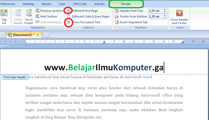This screenshot has width=209, height=120.
Task: Click the First Page Header label
Action: click(15, 77)
